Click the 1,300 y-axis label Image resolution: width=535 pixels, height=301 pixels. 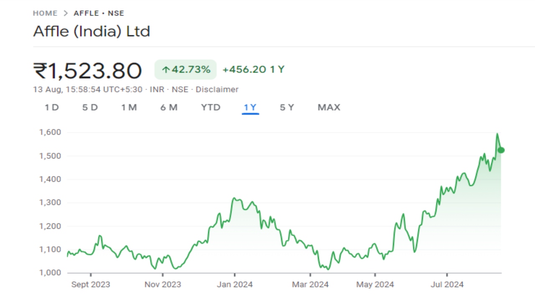click(x=50, y=202)
